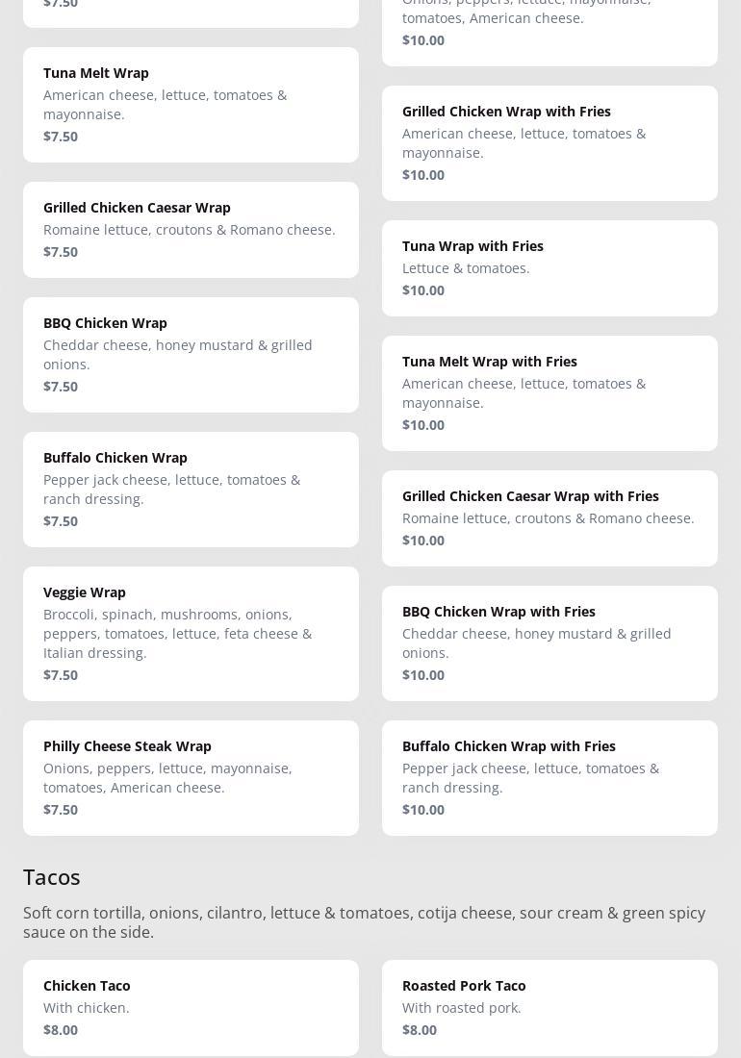
Task: Select BBQ Chicken Wrap with Fries
Action: click(x=549, y=642)
